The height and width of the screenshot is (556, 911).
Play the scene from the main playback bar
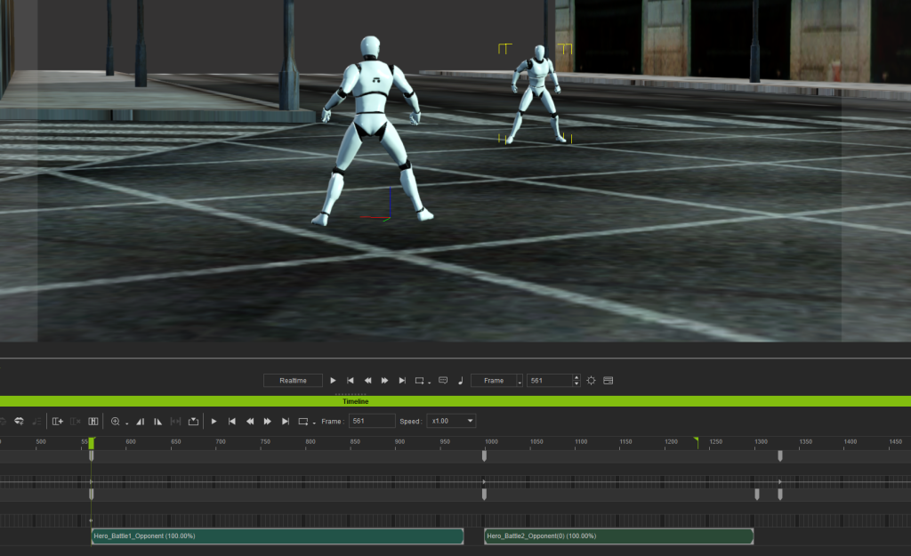click(333, 381)
